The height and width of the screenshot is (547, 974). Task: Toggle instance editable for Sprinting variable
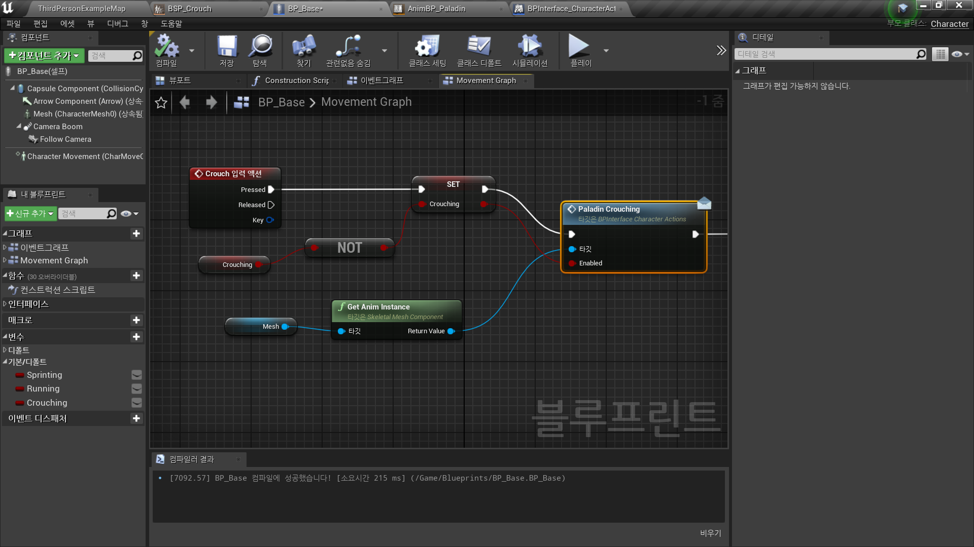tap(136, 375)
